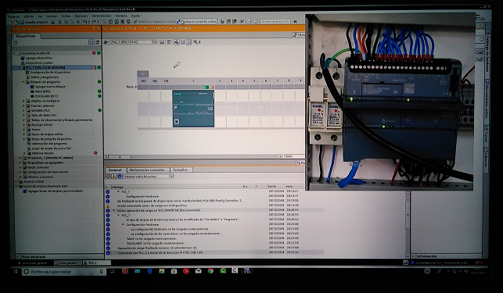Click the cut scissors icon in the toolbar

tap(59, 22)
